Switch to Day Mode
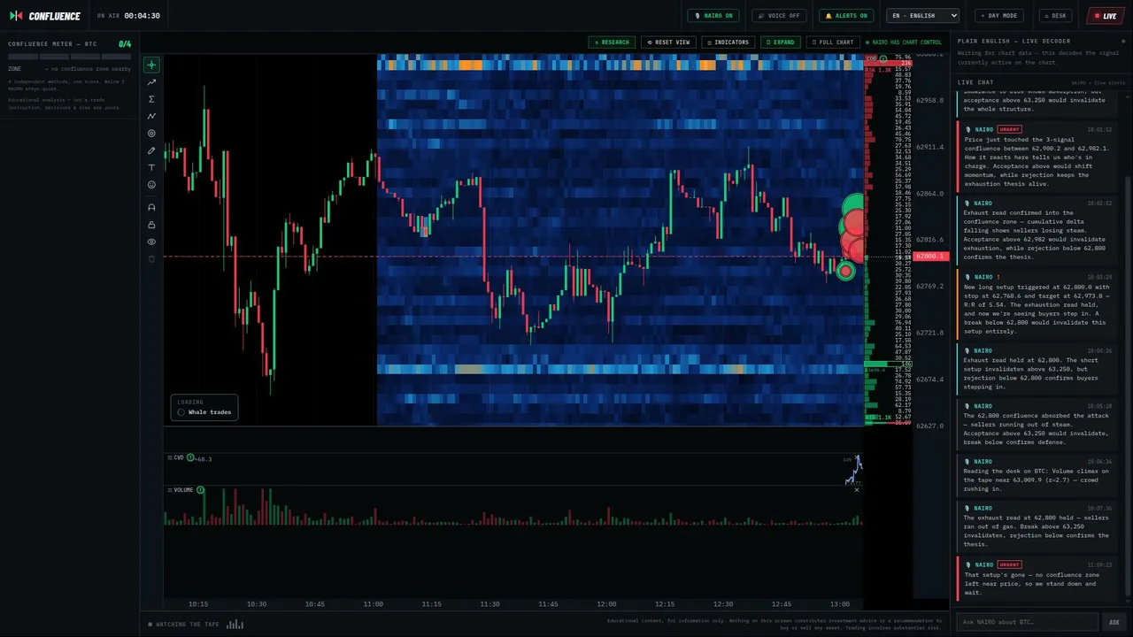The width and height of the screenshot is (1133, 637). 999,16
